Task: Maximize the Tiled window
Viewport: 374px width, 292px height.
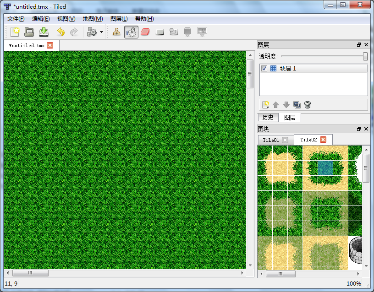Action: tap(343, 5)
